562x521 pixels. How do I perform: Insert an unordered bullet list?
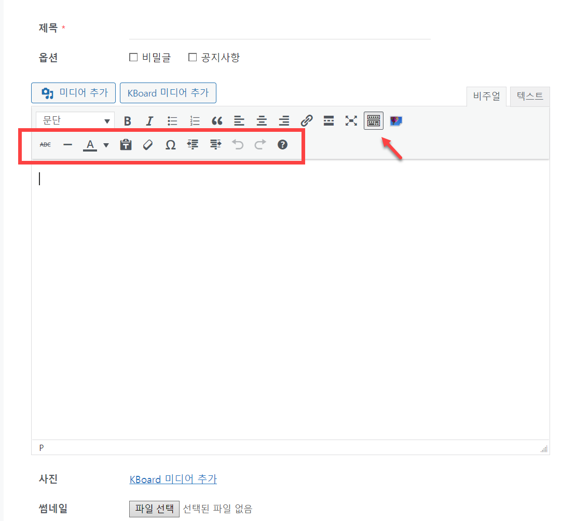(x=172, y=120)
